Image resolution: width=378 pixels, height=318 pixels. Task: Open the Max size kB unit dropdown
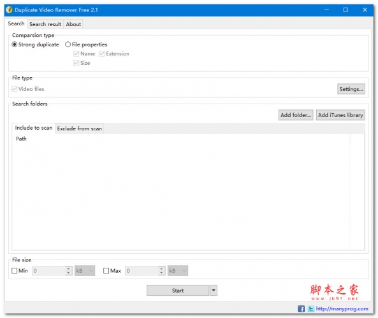[x=178, y=270]
